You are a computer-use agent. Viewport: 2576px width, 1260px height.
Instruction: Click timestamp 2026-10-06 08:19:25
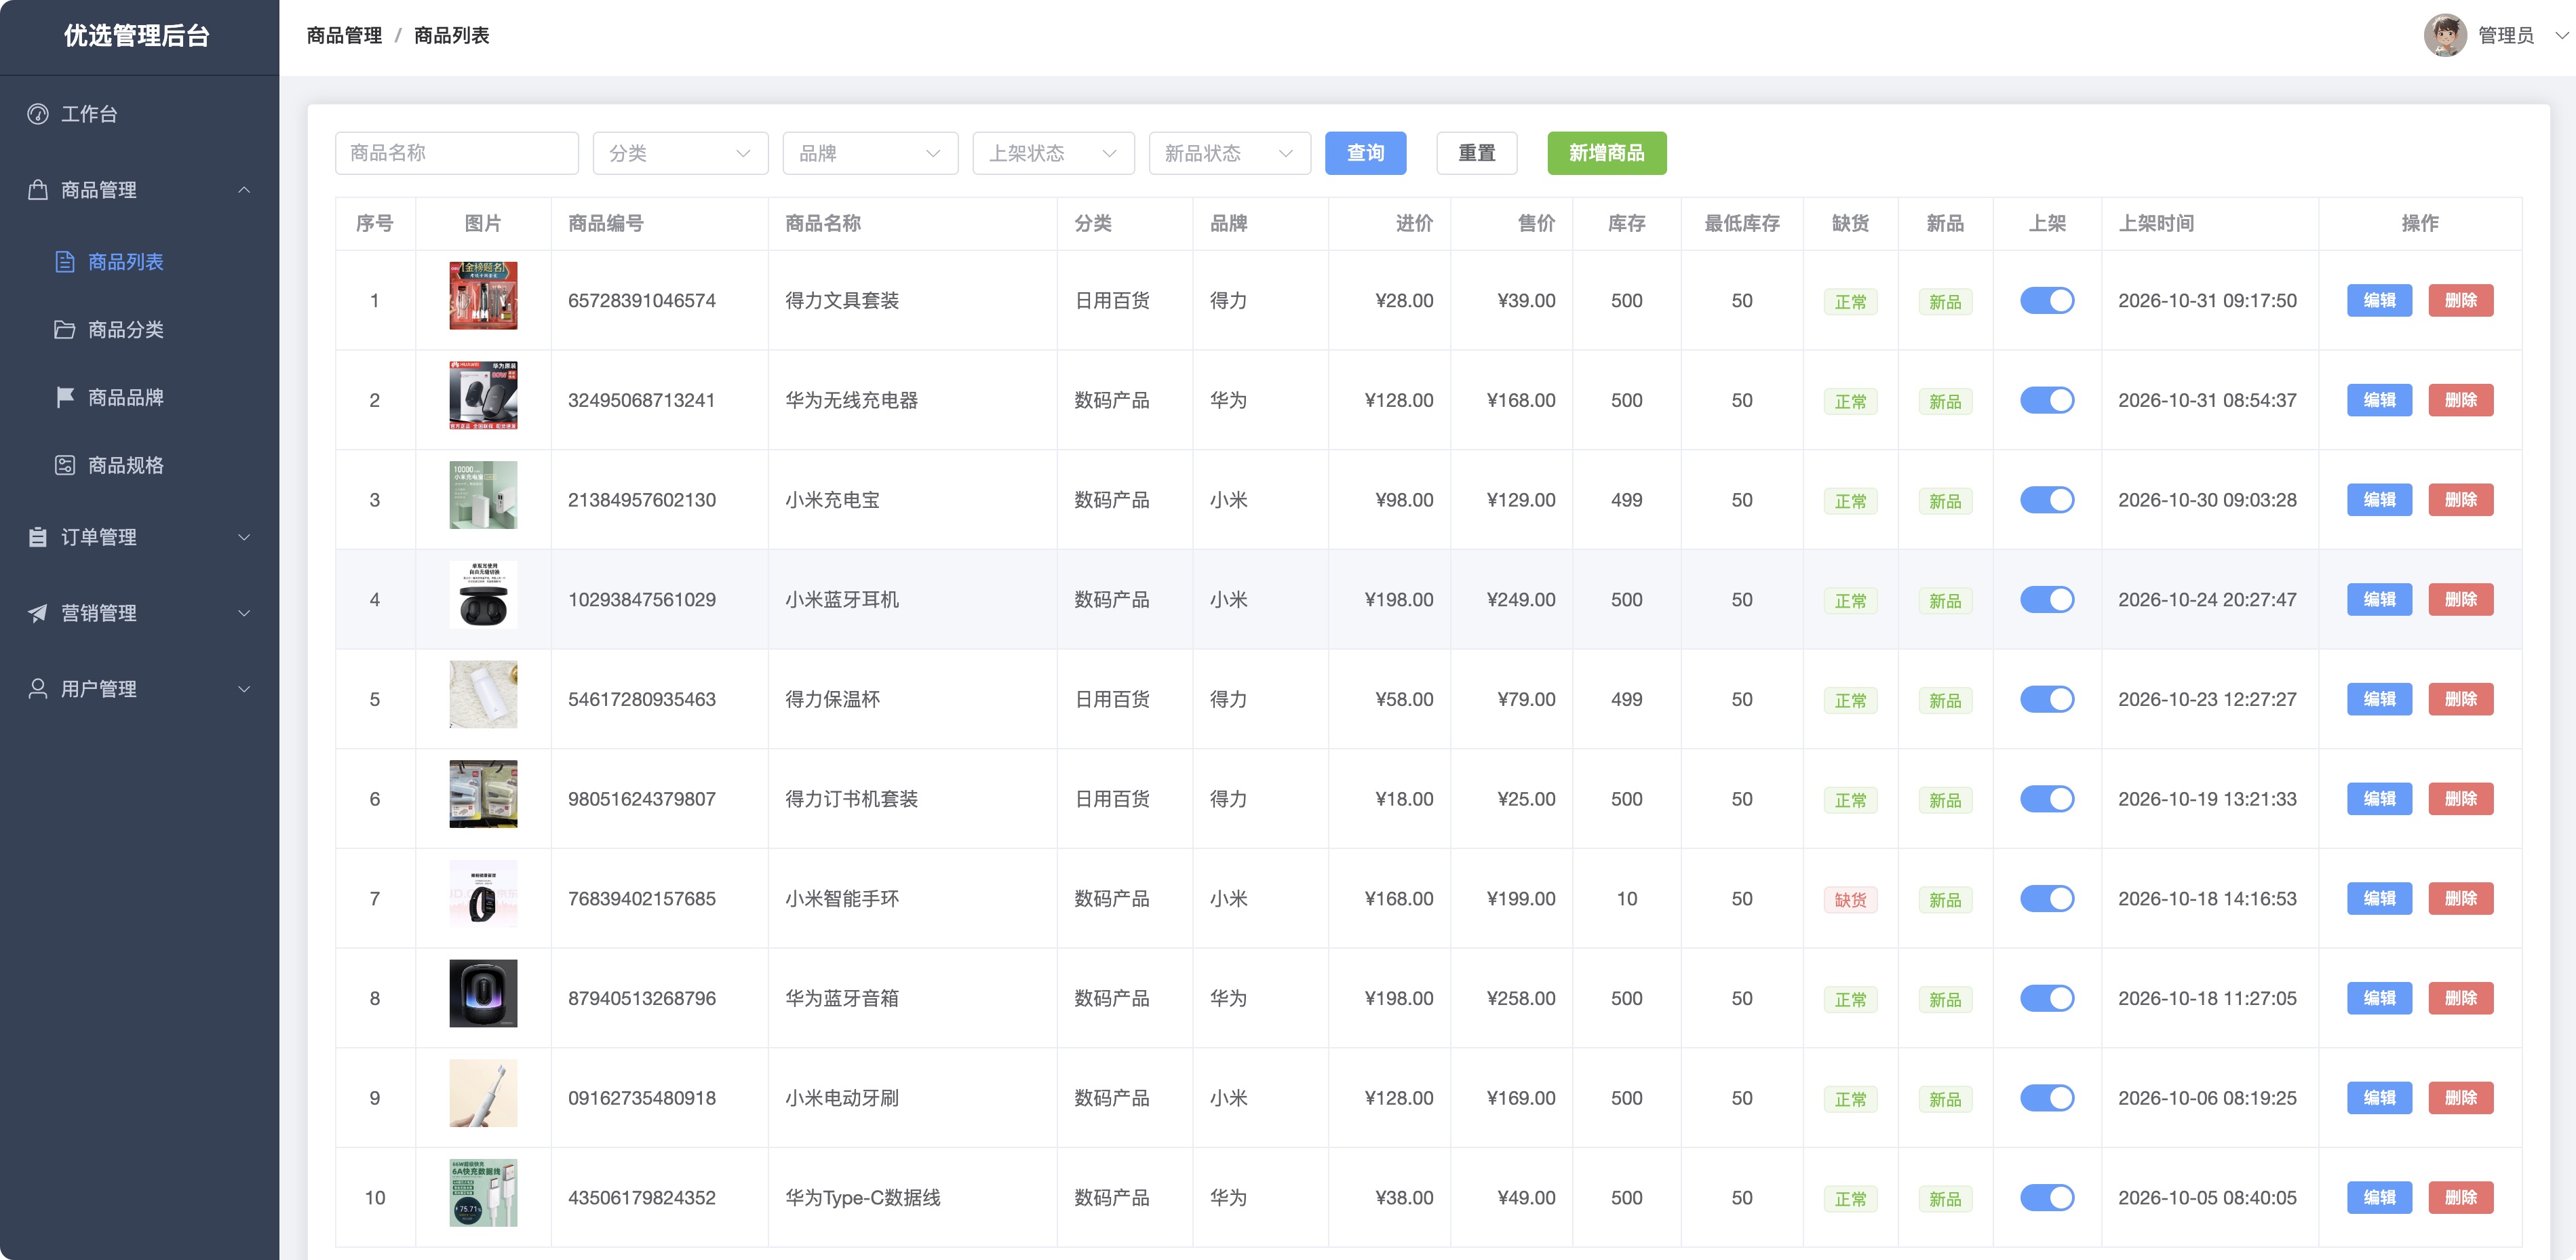click(x=2207, y=1098)
